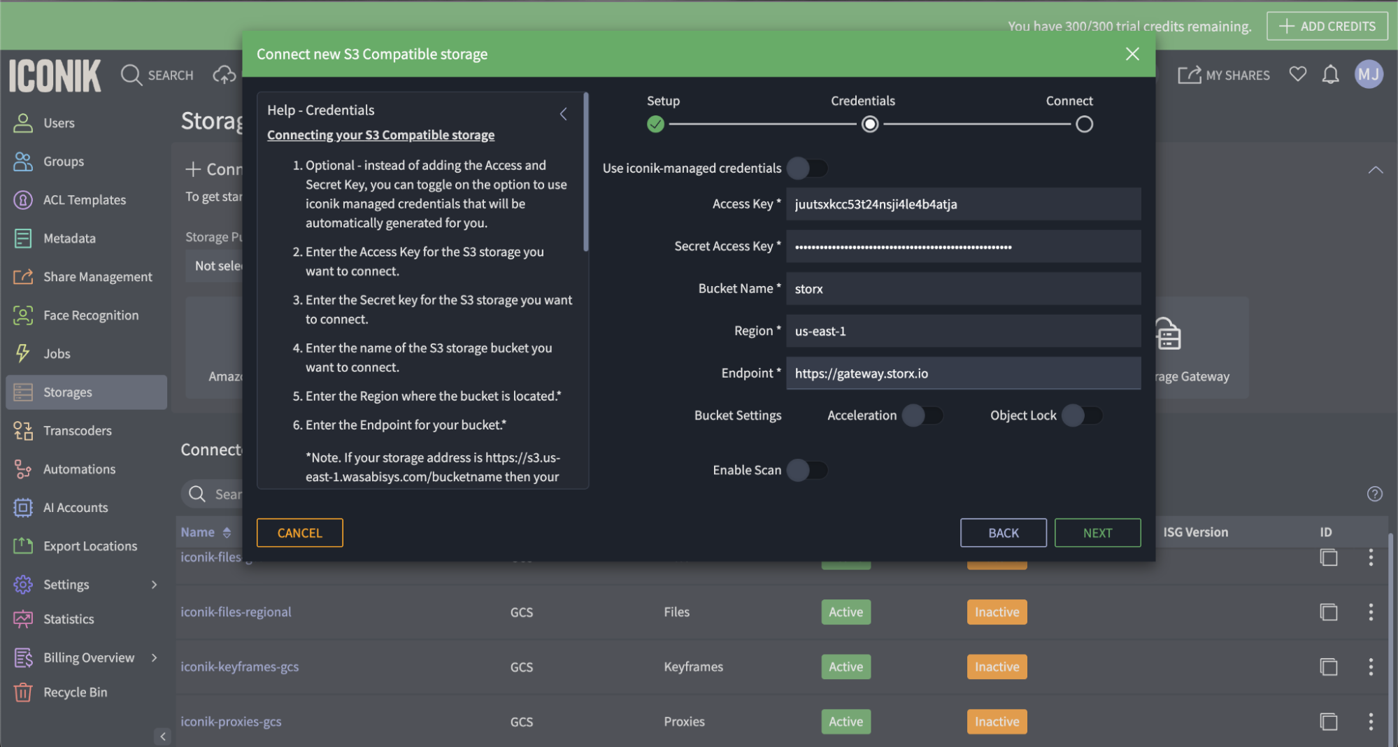Viewport: 1398px width, 747px height.
Task: Open the iconik-keyframes-gcs storage link
Action: coord(239,667)
